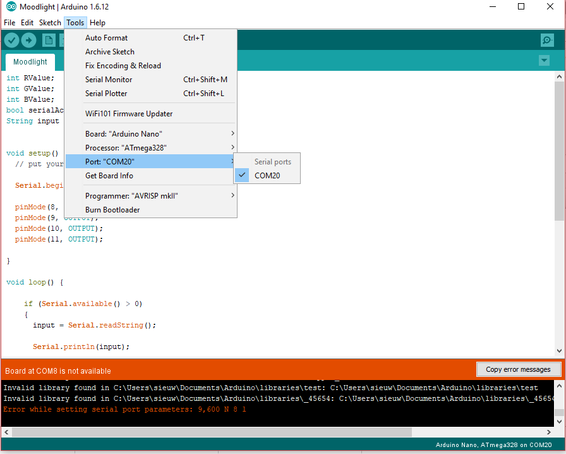
Task: Open the Sketch menu
Action: pyautogui.click(x=50, y=23)
